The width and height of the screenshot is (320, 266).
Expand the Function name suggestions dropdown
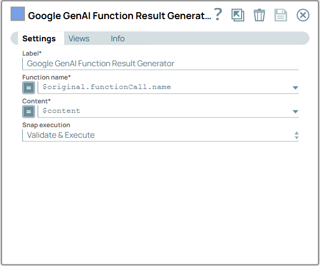(295, 88)
